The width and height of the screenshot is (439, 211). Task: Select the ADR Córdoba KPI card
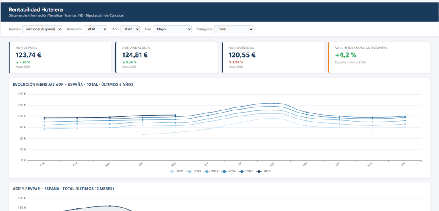273,58
